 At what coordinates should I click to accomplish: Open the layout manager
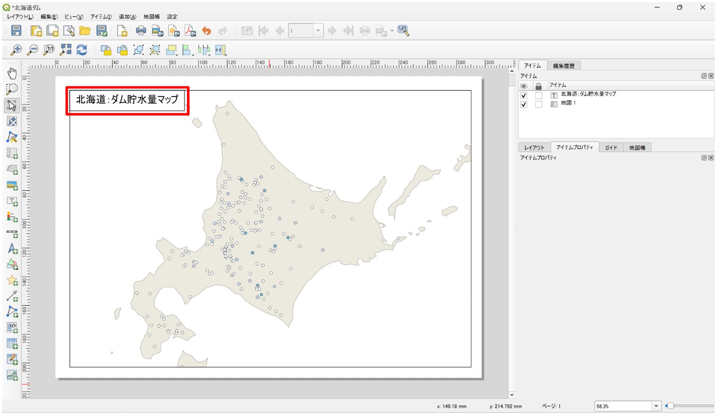click(69, 31)
